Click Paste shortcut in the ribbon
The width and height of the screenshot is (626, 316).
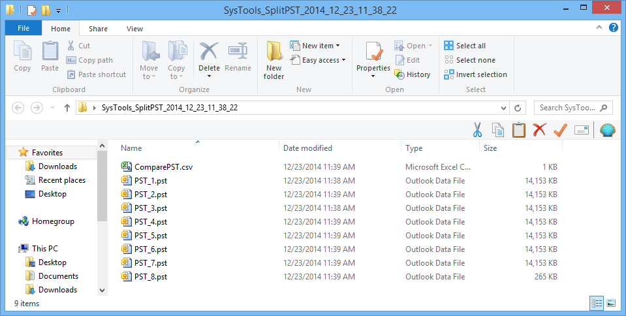(x=96, y=74)
